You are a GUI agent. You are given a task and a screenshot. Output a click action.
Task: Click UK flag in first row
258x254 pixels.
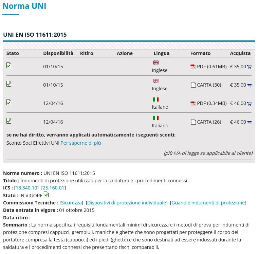[156, 62]
